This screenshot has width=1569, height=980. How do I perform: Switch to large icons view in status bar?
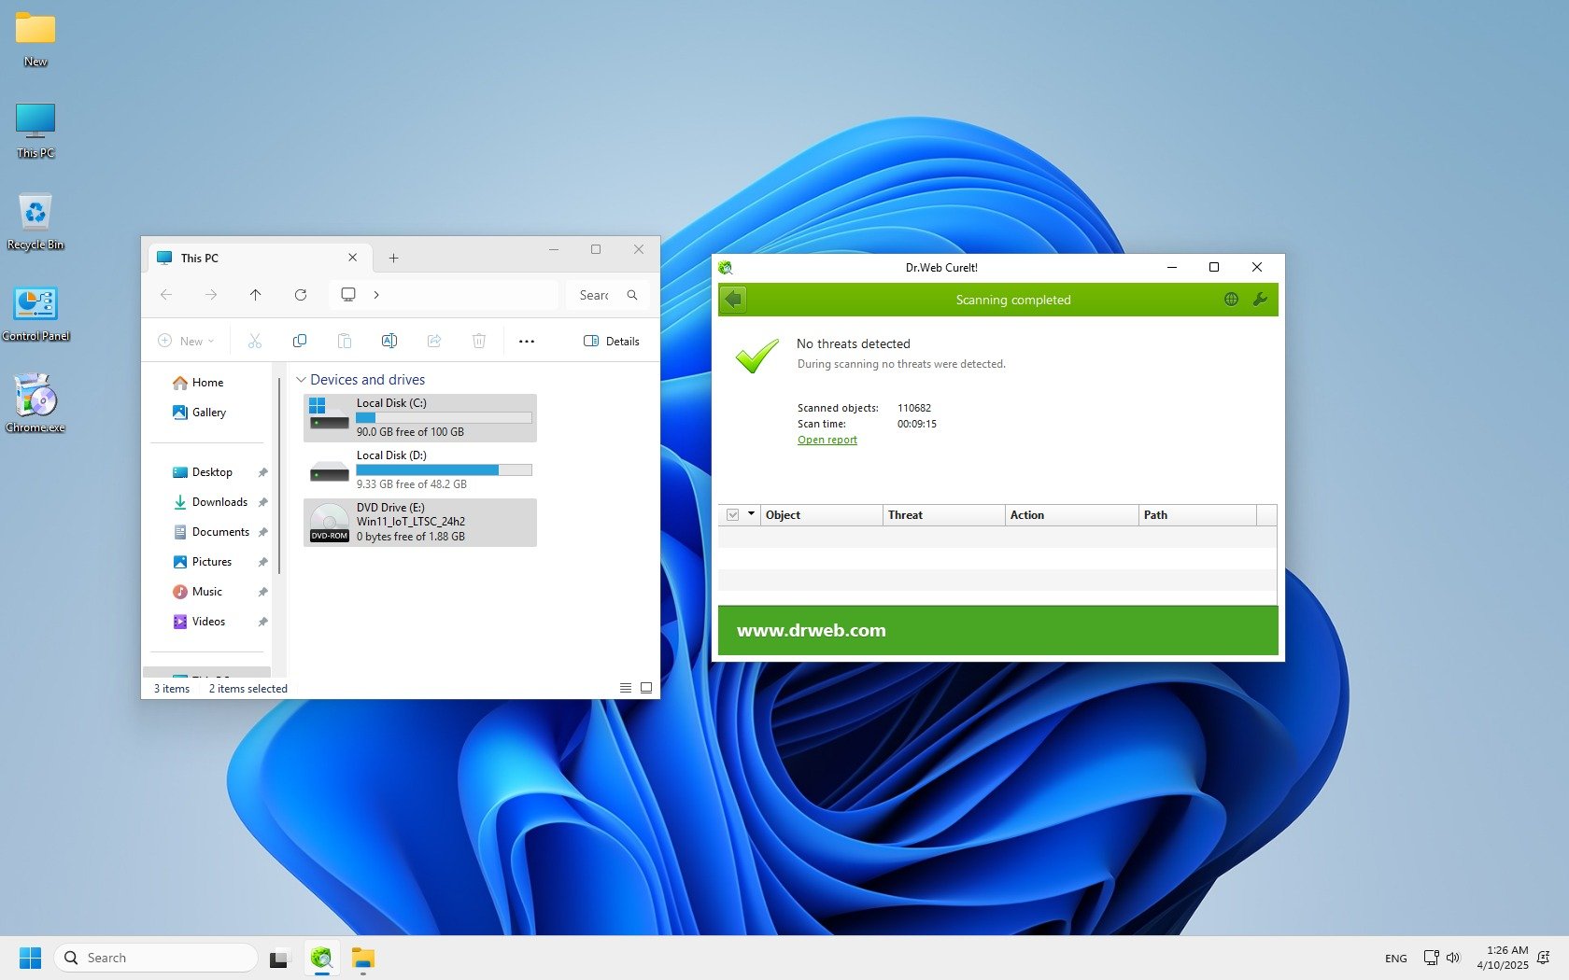click(646, 688)
